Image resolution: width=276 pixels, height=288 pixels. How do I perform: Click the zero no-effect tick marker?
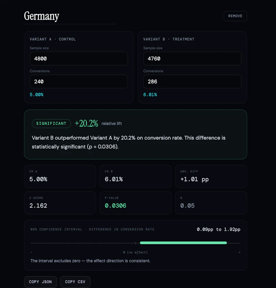[136, 243]
